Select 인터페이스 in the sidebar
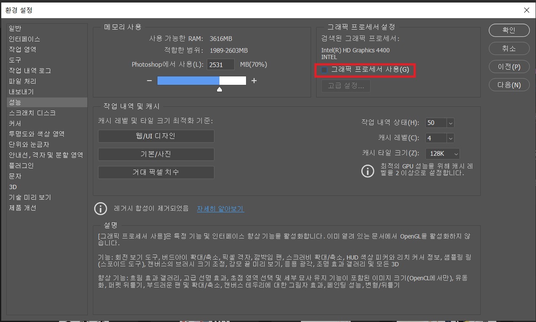 point(24,39)
